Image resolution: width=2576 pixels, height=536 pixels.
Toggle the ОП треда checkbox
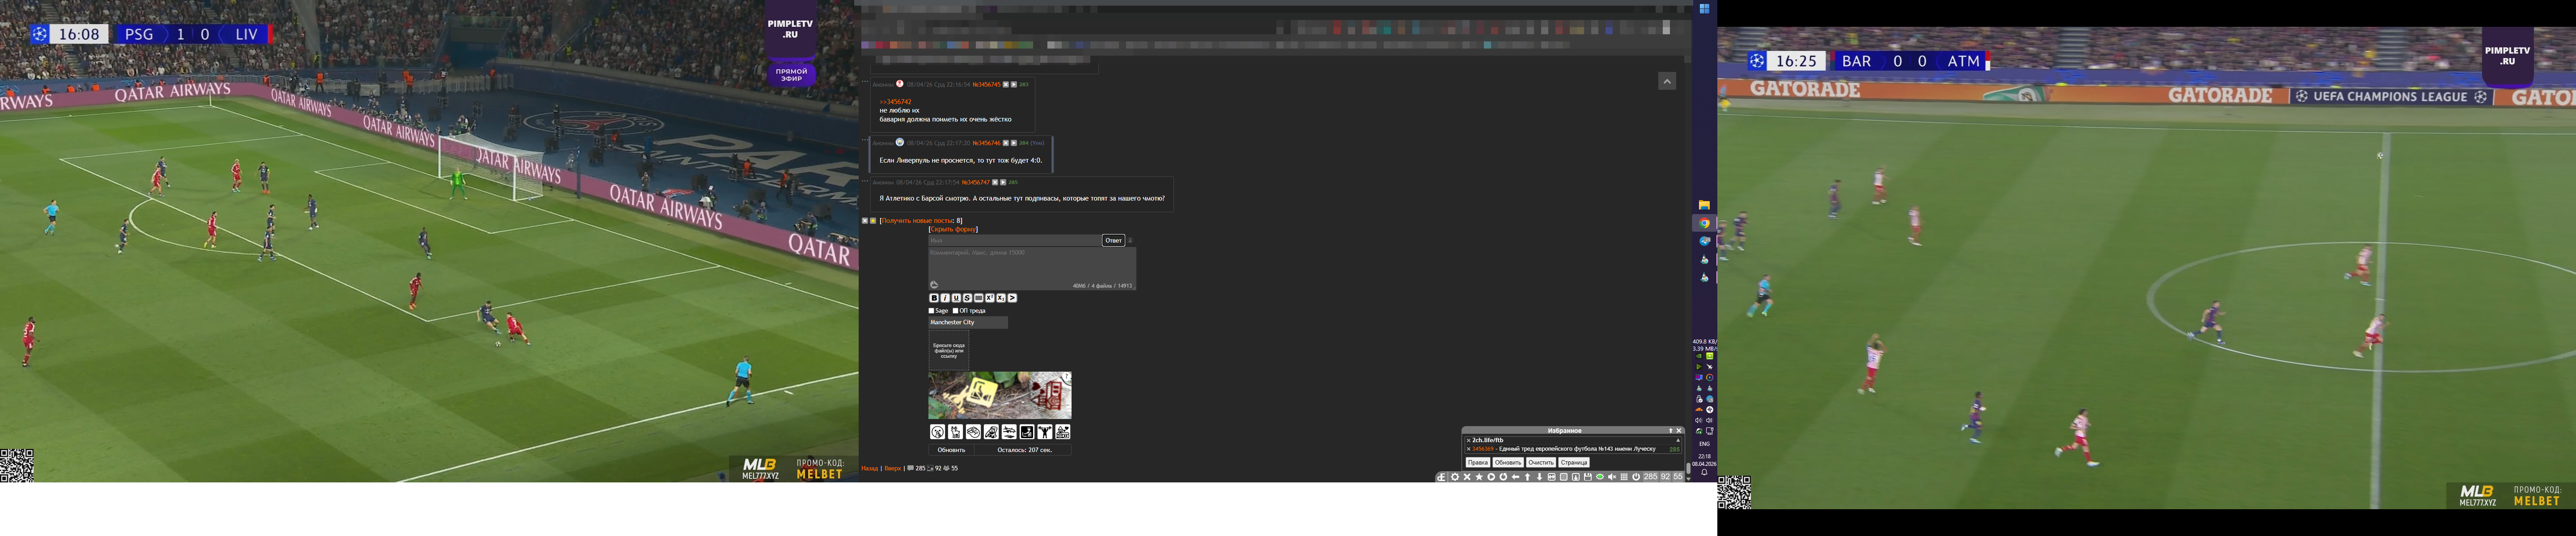[x=955, y=310]
